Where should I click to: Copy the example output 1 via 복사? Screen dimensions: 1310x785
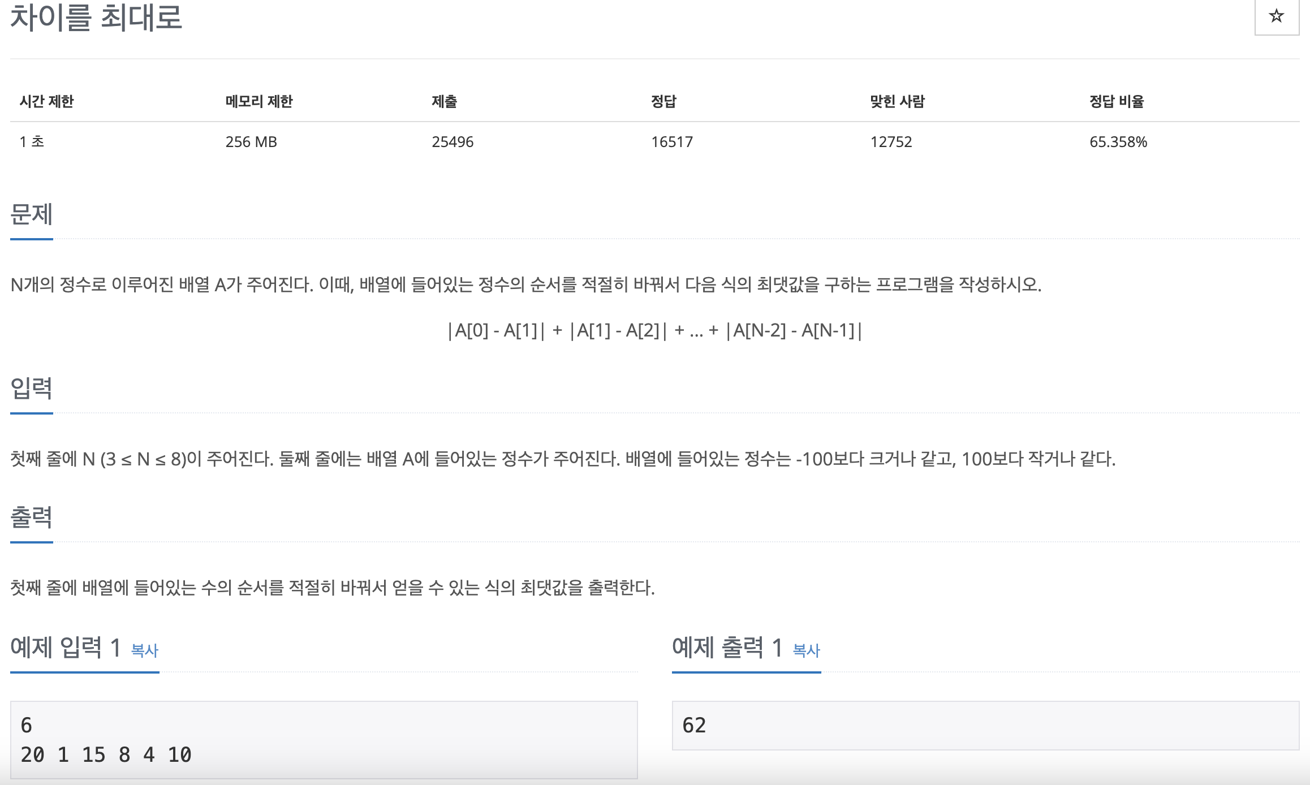(806, 650)
